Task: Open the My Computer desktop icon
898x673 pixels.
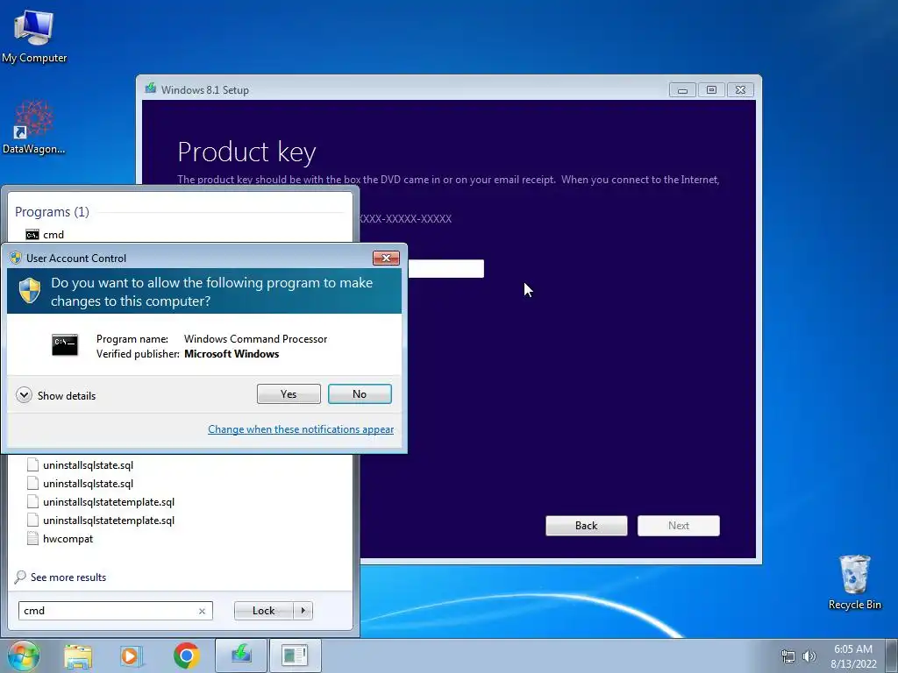Action: click(x=34, y=37)
